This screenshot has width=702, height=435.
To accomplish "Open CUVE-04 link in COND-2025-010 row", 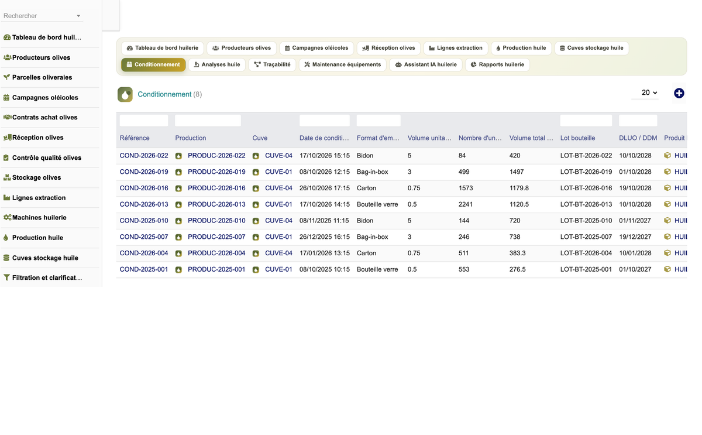I will [278, 221].
